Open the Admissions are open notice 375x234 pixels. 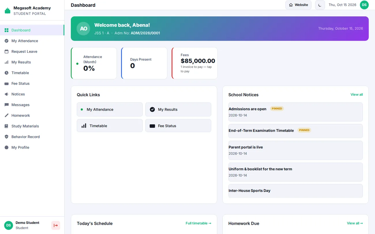[x=295, y=112]
